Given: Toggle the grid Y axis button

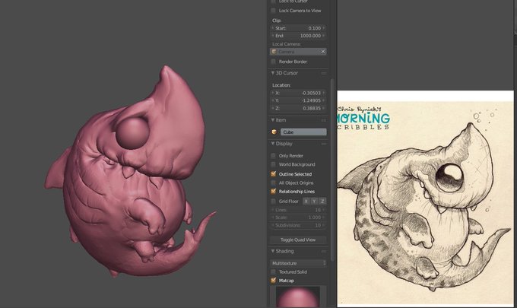Looking at the screenshot, I should click(314, 202).
